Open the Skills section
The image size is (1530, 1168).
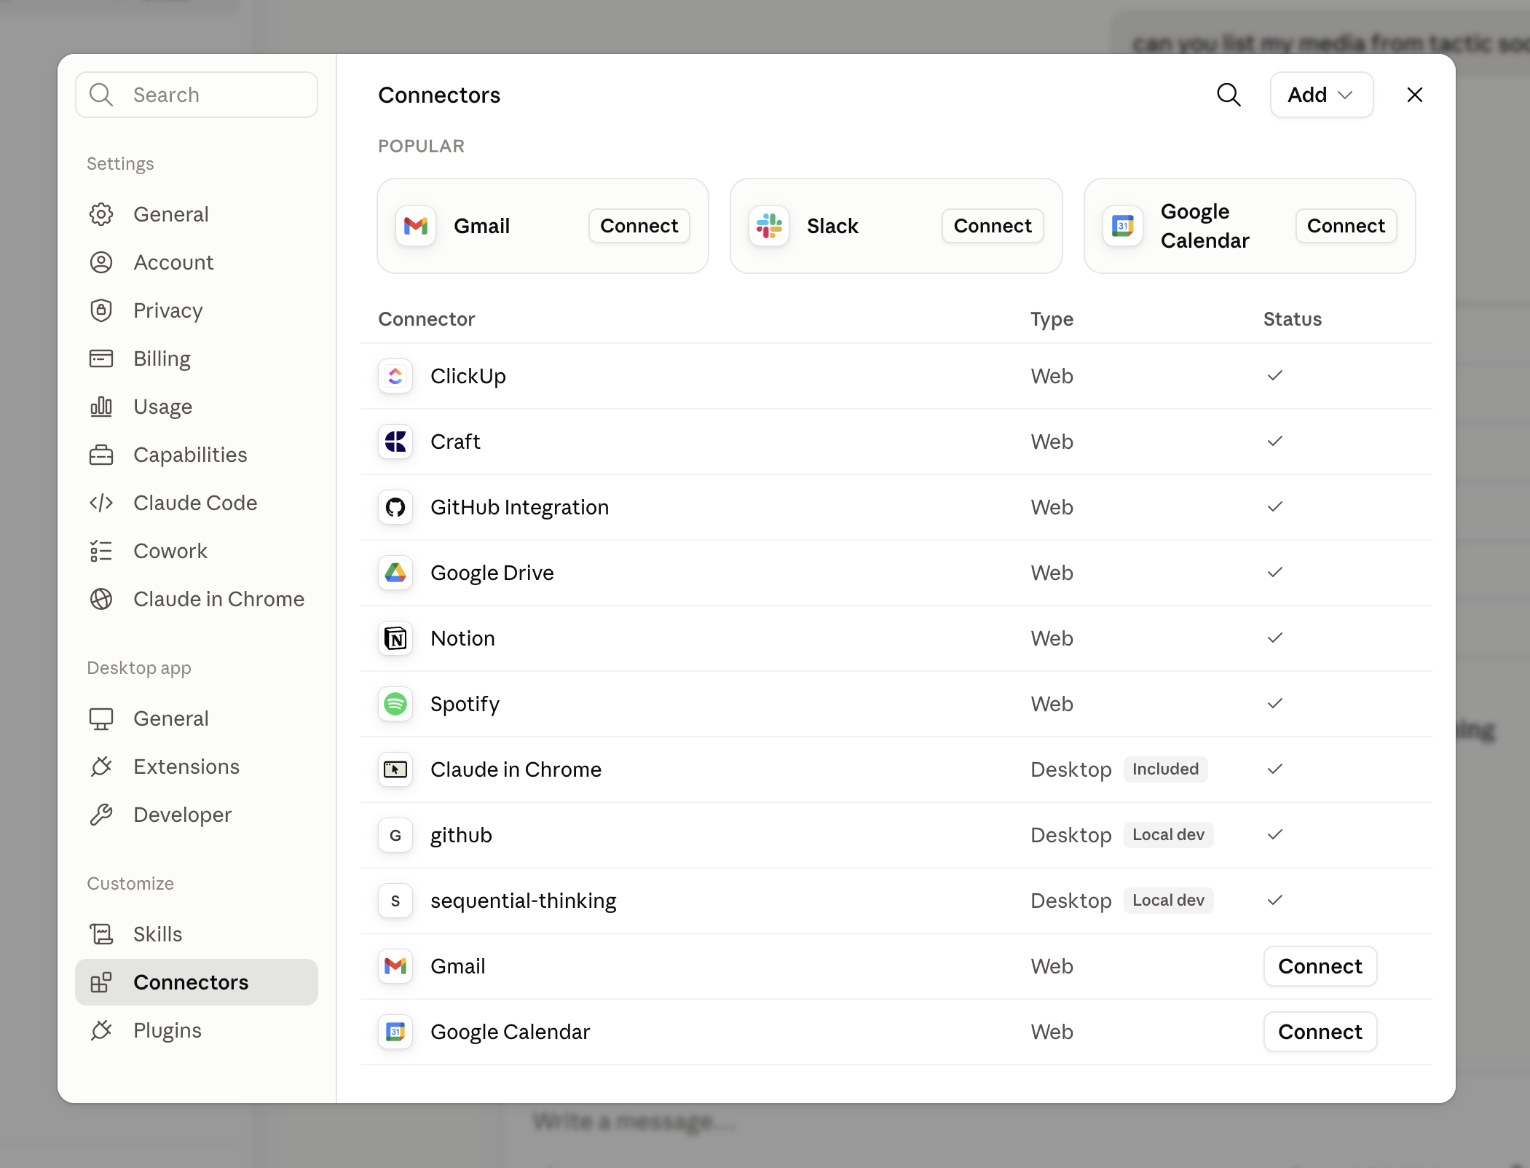pyautogui.click(x=197, y=934)
